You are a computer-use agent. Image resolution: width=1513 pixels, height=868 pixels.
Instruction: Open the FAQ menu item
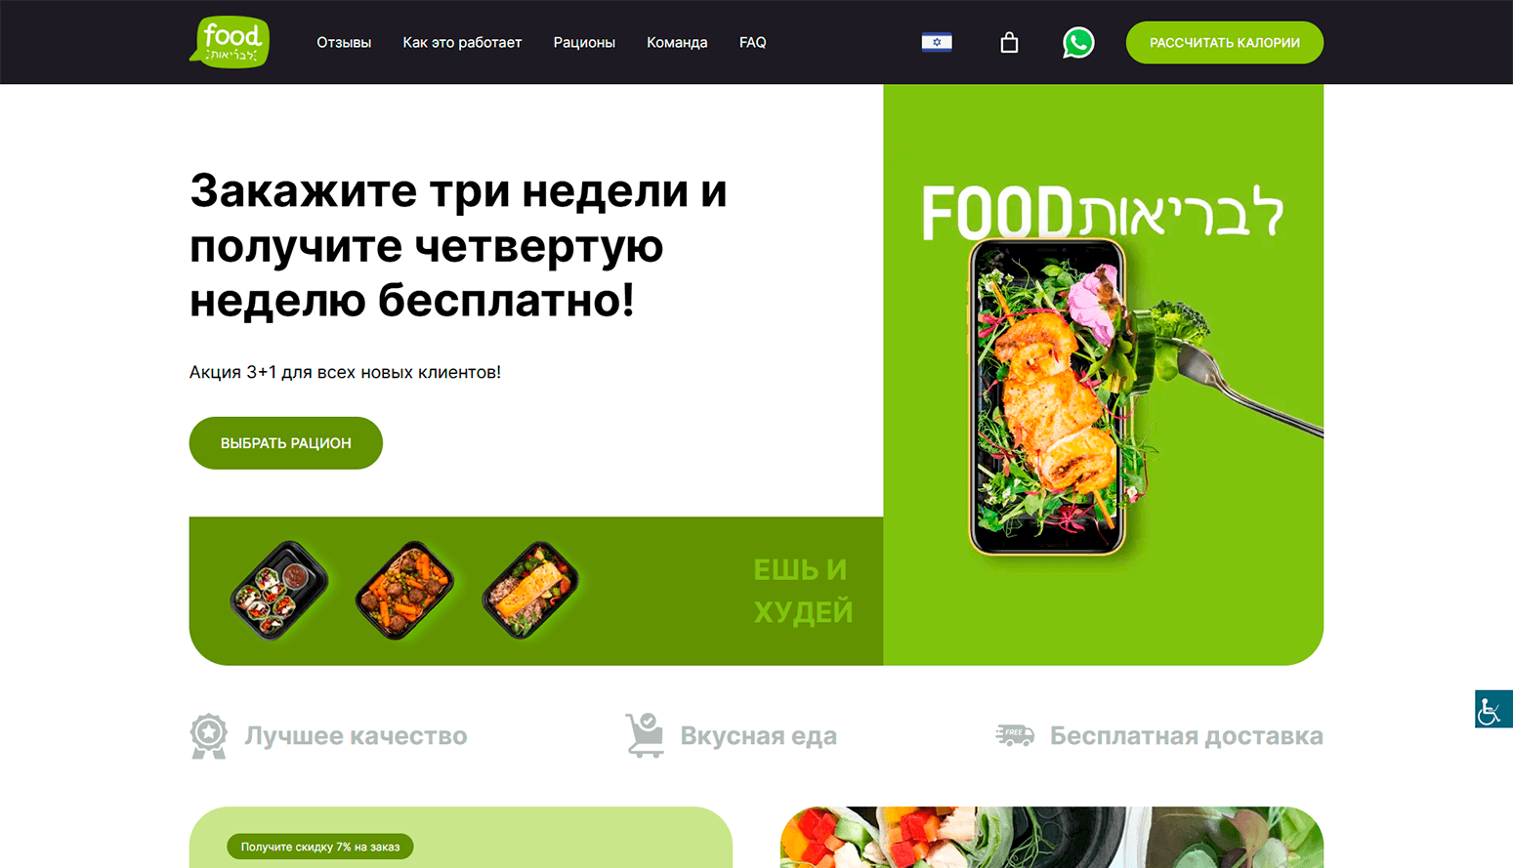pyautogui.click(x=752, y=43)
